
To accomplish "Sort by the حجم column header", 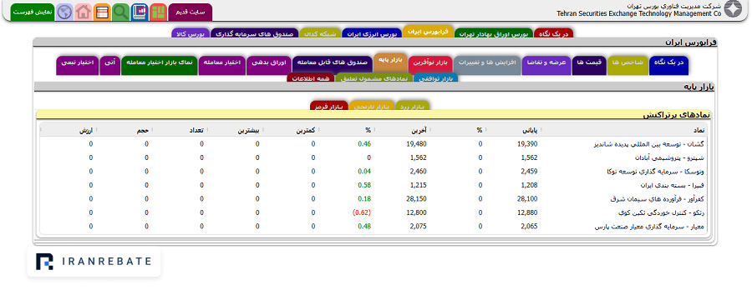I will pyautogui.click(x=142, y=130).
